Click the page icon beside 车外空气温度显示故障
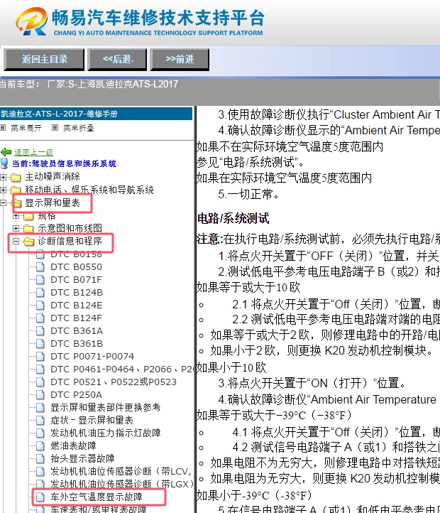 40,497
